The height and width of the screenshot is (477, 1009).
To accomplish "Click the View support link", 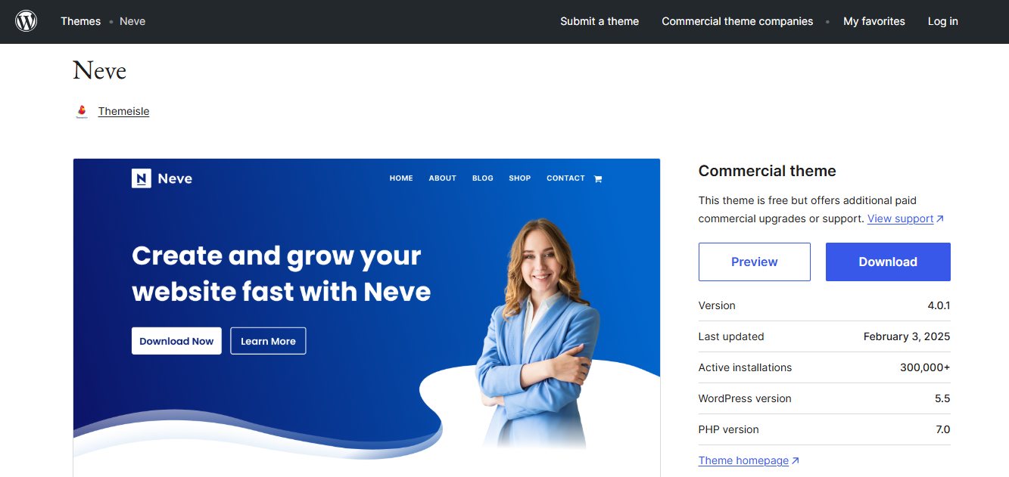I will [x=900, y=218].
